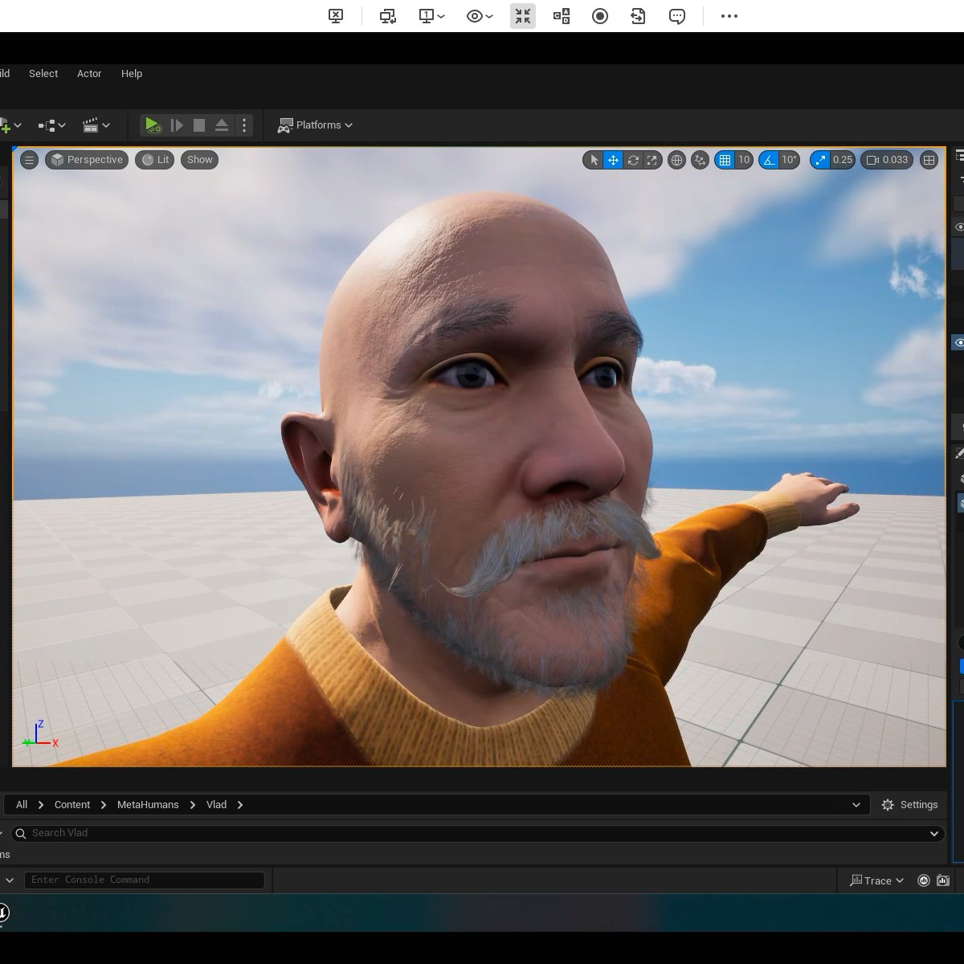
Task: Toggle surface snapping icon
Action: [701, 160]
